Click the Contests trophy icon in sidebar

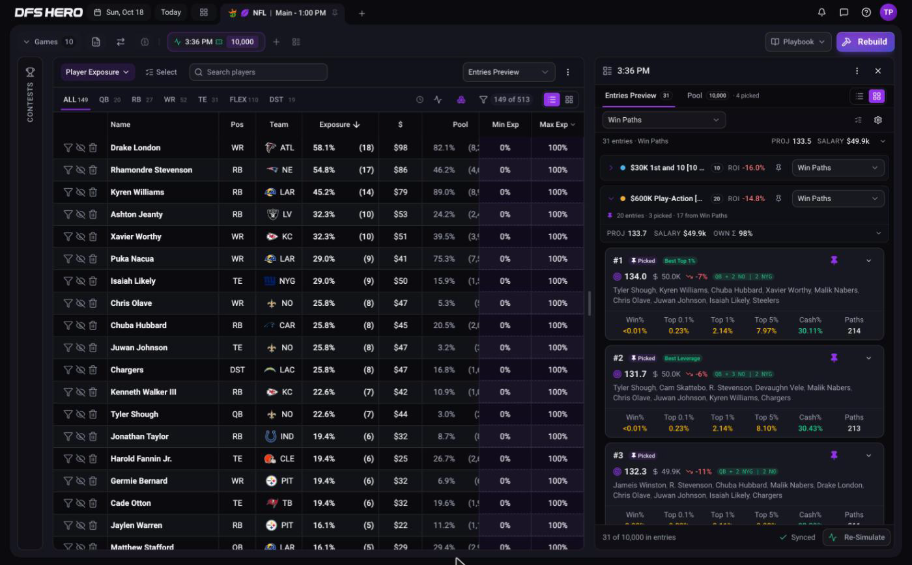[x=30, y=72]
